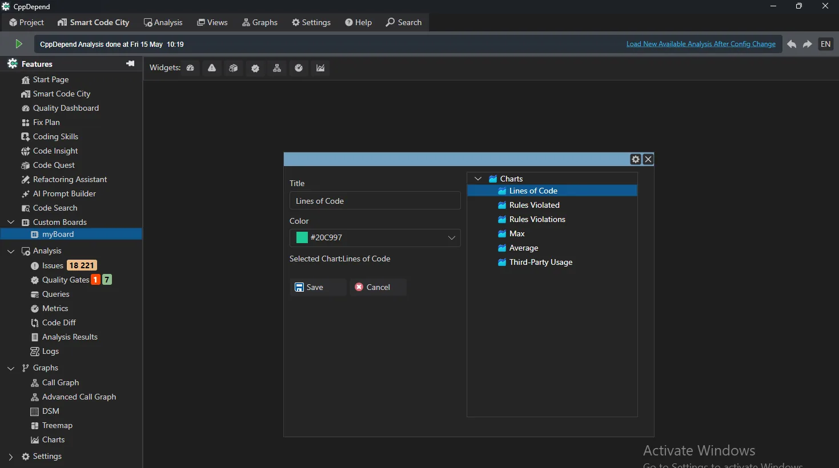This screenshot has width=839, height=468.
Task: Click the Title input field
Action: point(375,201)
